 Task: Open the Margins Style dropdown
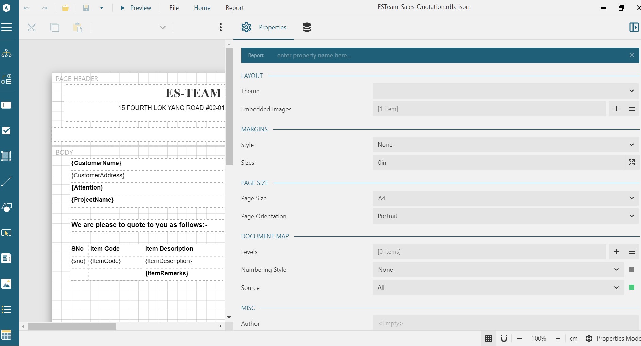click(x=505, y=145)
